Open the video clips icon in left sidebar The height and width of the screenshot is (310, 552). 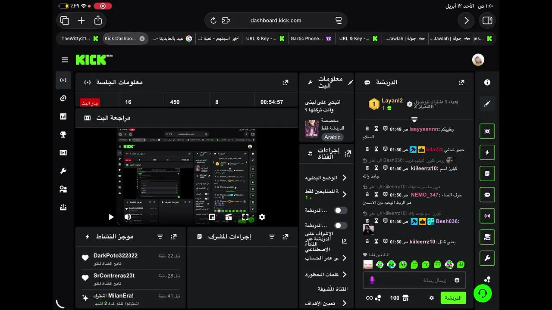tap(63, 152)
